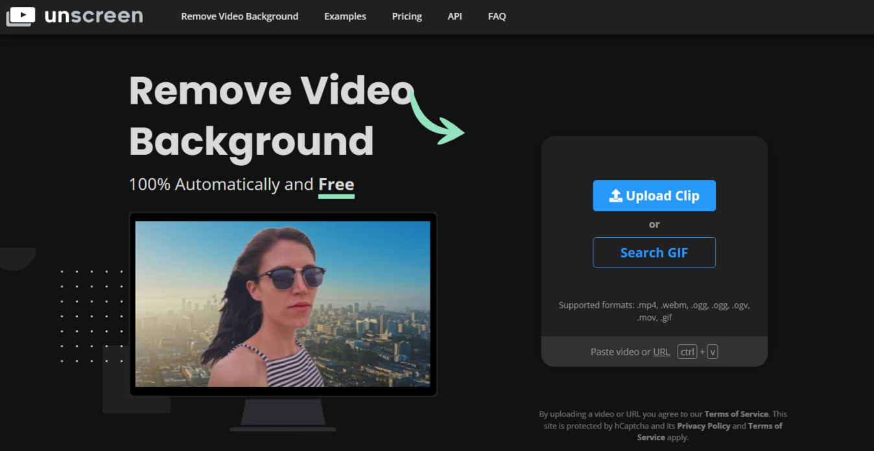Open the FAQ section
The image size is (874, 451).
497,16
